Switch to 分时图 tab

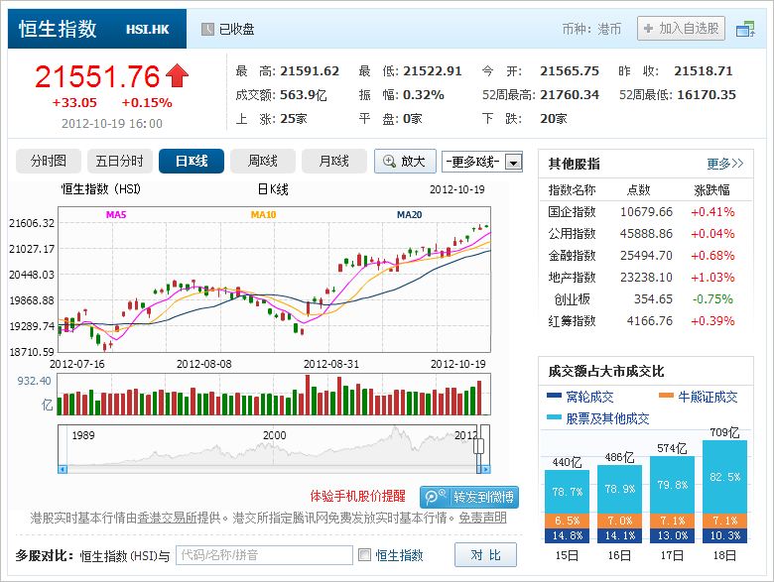tap(48, 161)
